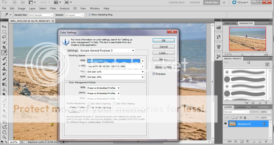Click the Navigator zoom slider
The width and height of the screenshot is (274, 145).
[x=252, y=54]
